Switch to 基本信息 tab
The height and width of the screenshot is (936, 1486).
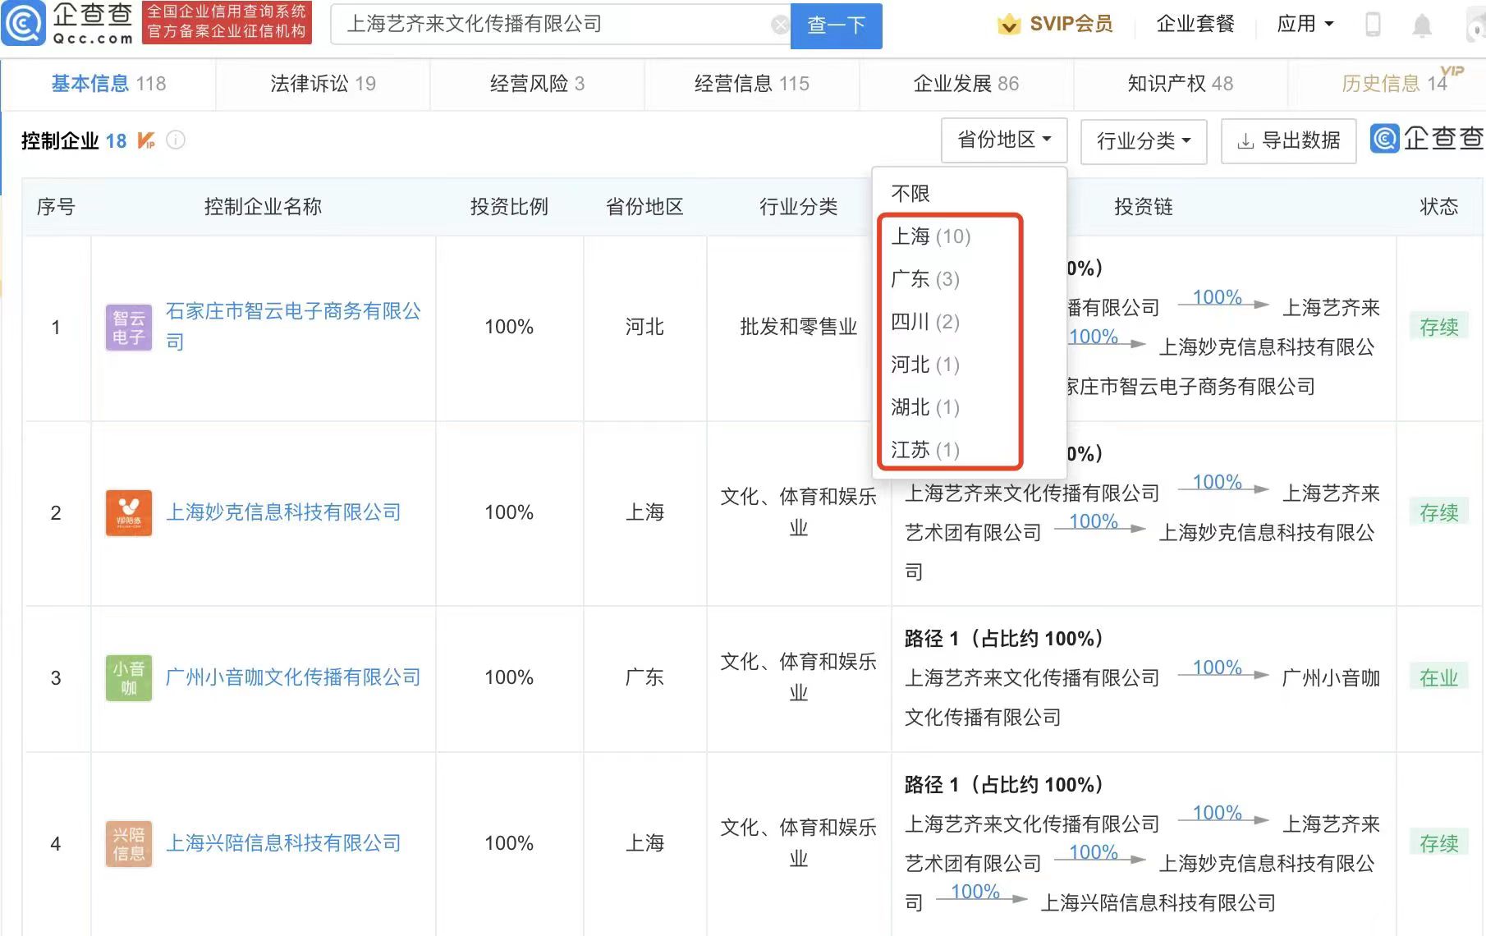[108, 84]
